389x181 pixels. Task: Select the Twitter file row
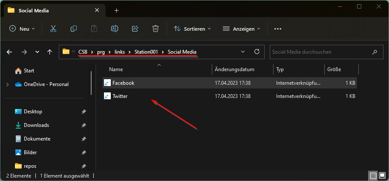tap(230, 96)
